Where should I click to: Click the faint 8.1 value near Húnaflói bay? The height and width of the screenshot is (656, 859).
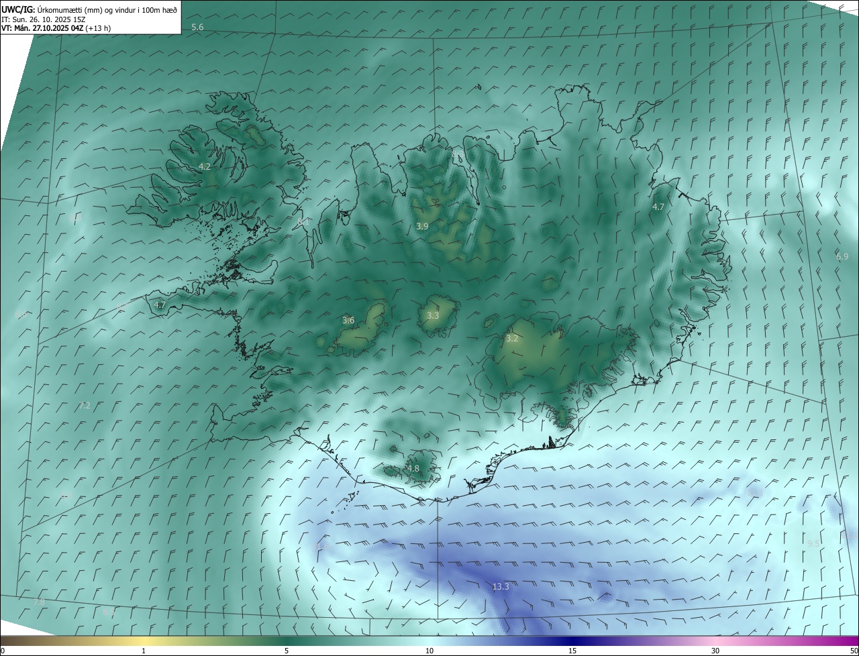pos(303,222)
